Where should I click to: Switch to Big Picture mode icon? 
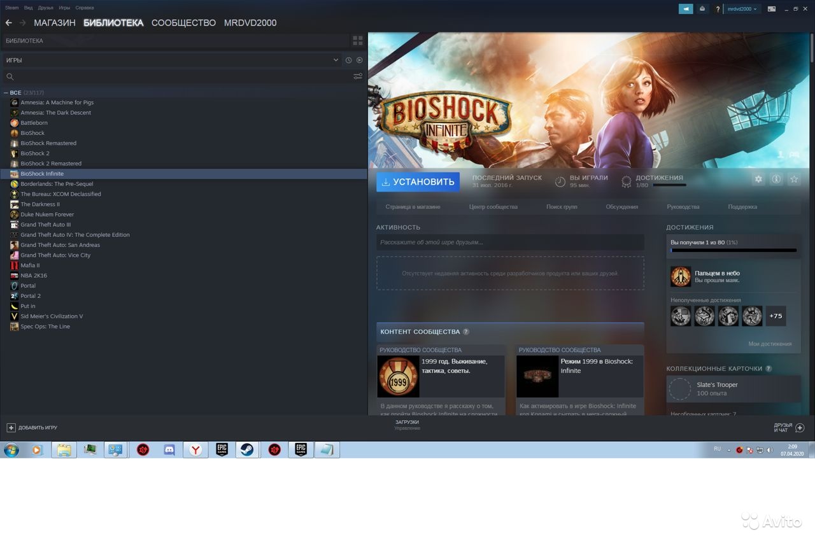coord(772,9)
